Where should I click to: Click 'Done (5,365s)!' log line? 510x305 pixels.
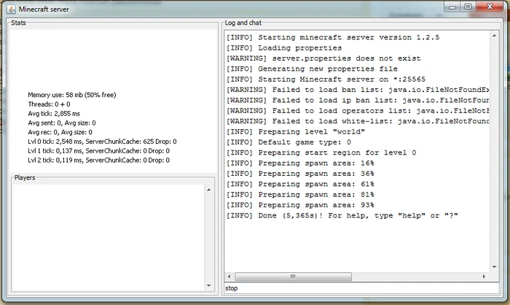[x=342, y=215]
